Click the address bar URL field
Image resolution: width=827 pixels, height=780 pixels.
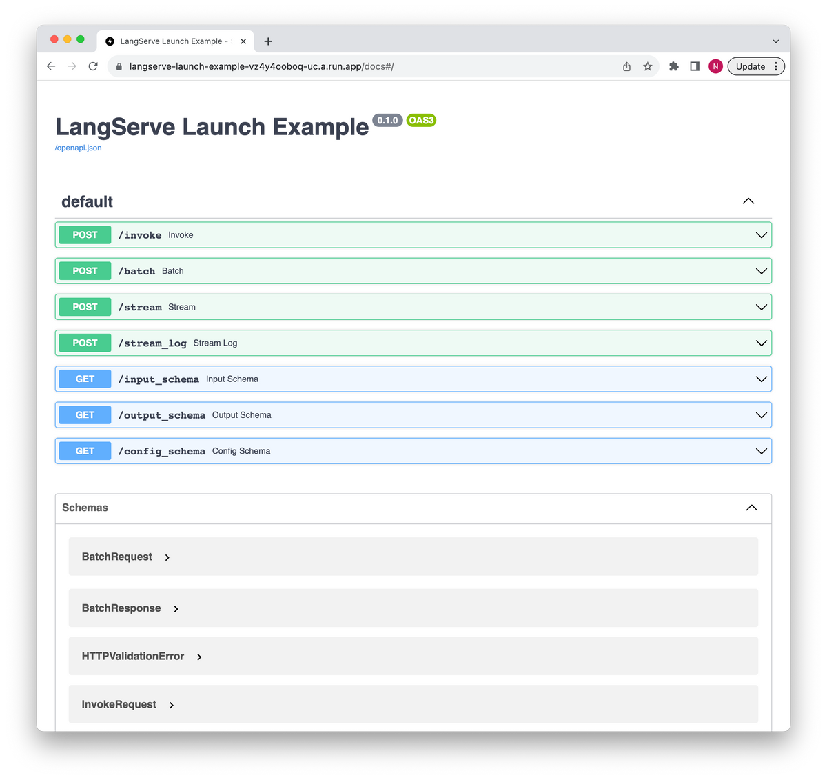pos(345,66)
